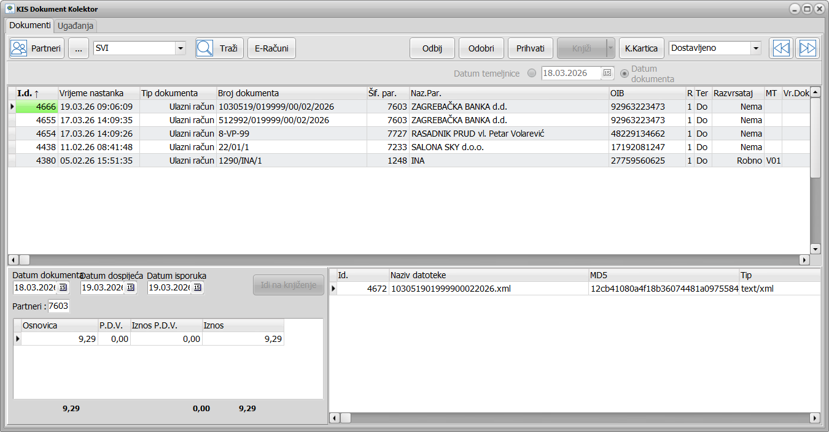
Task: Select the Datum temeljnice radio button
Action: tap(532, 73)
